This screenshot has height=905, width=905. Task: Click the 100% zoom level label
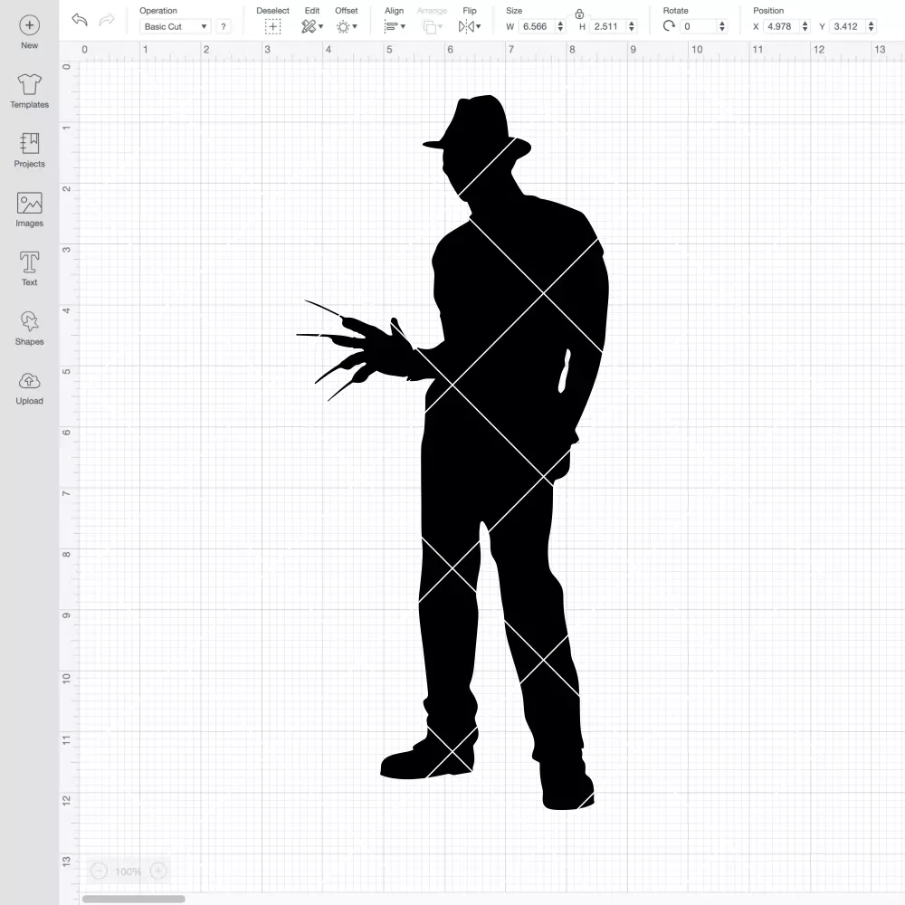click(129, 872)
